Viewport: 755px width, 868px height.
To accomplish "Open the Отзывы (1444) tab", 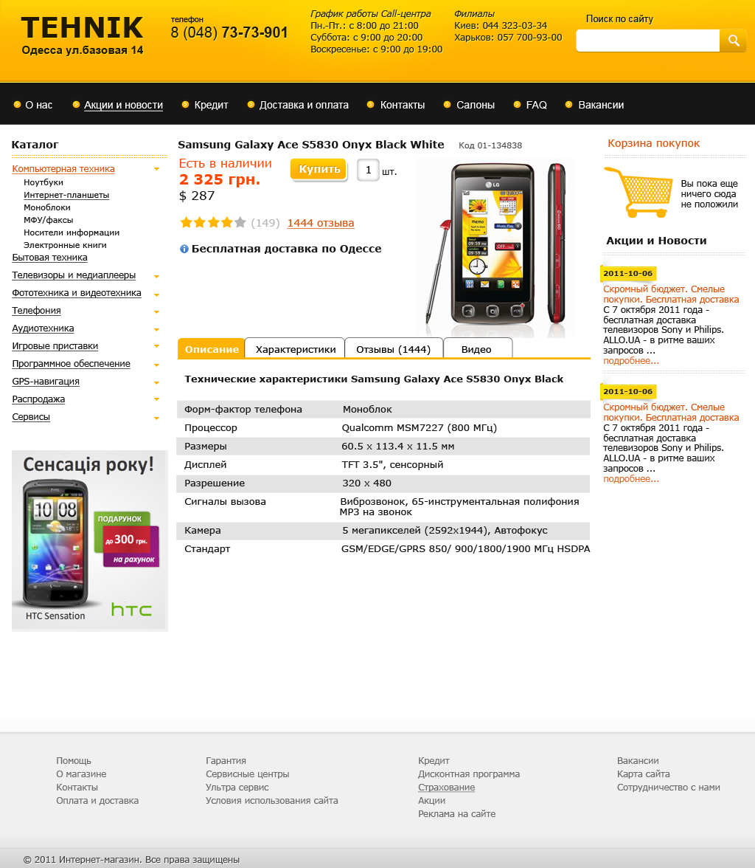I will [x=394, y=348].
